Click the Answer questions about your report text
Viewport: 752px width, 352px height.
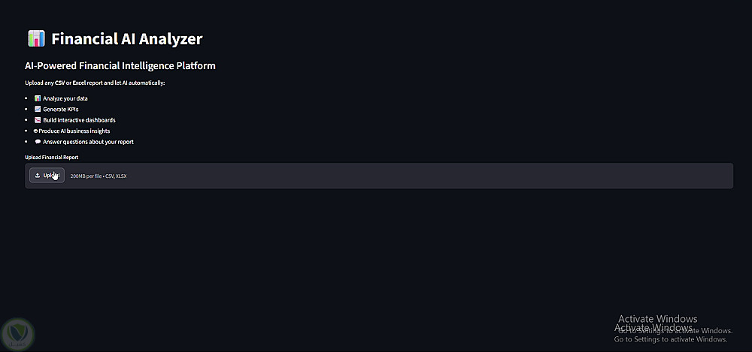pos(88,142)
